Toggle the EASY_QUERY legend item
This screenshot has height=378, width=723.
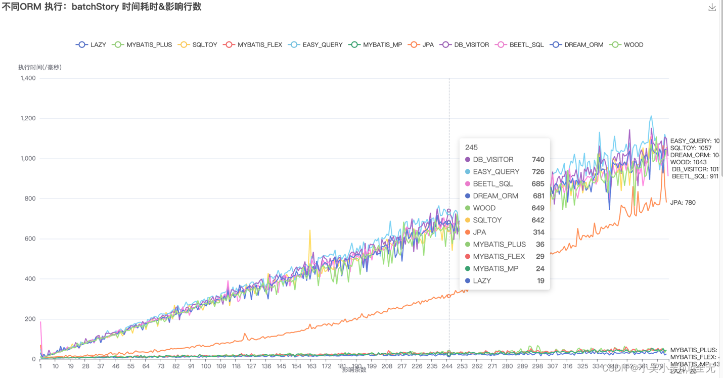315,44
